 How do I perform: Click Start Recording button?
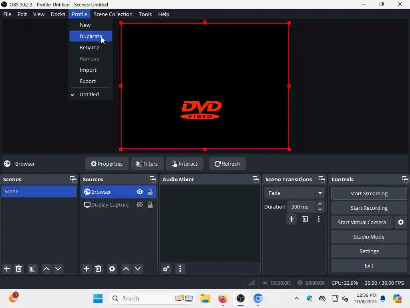tap(369, 208)
